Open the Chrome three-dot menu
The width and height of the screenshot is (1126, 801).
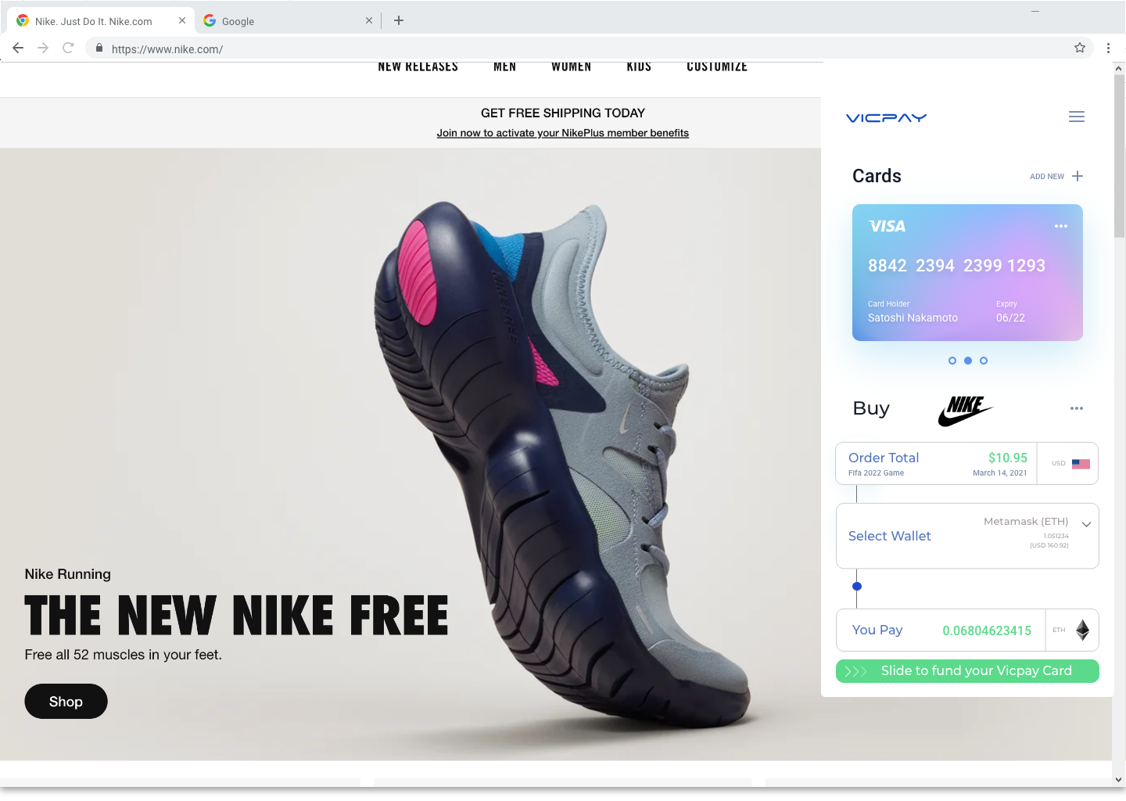point(1108,48)
